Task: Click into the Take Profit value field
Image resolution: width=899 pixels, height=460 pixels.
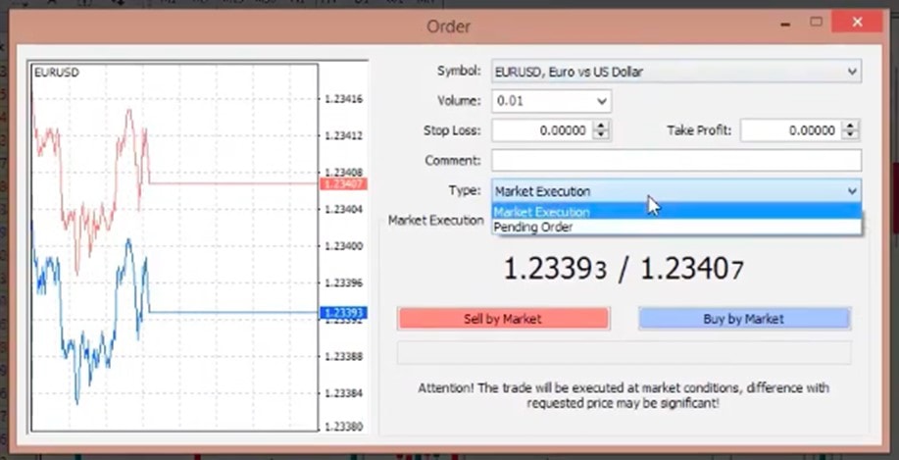Action: [790, 130]
